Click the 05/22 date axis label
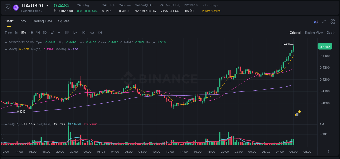 pos(266,151)
